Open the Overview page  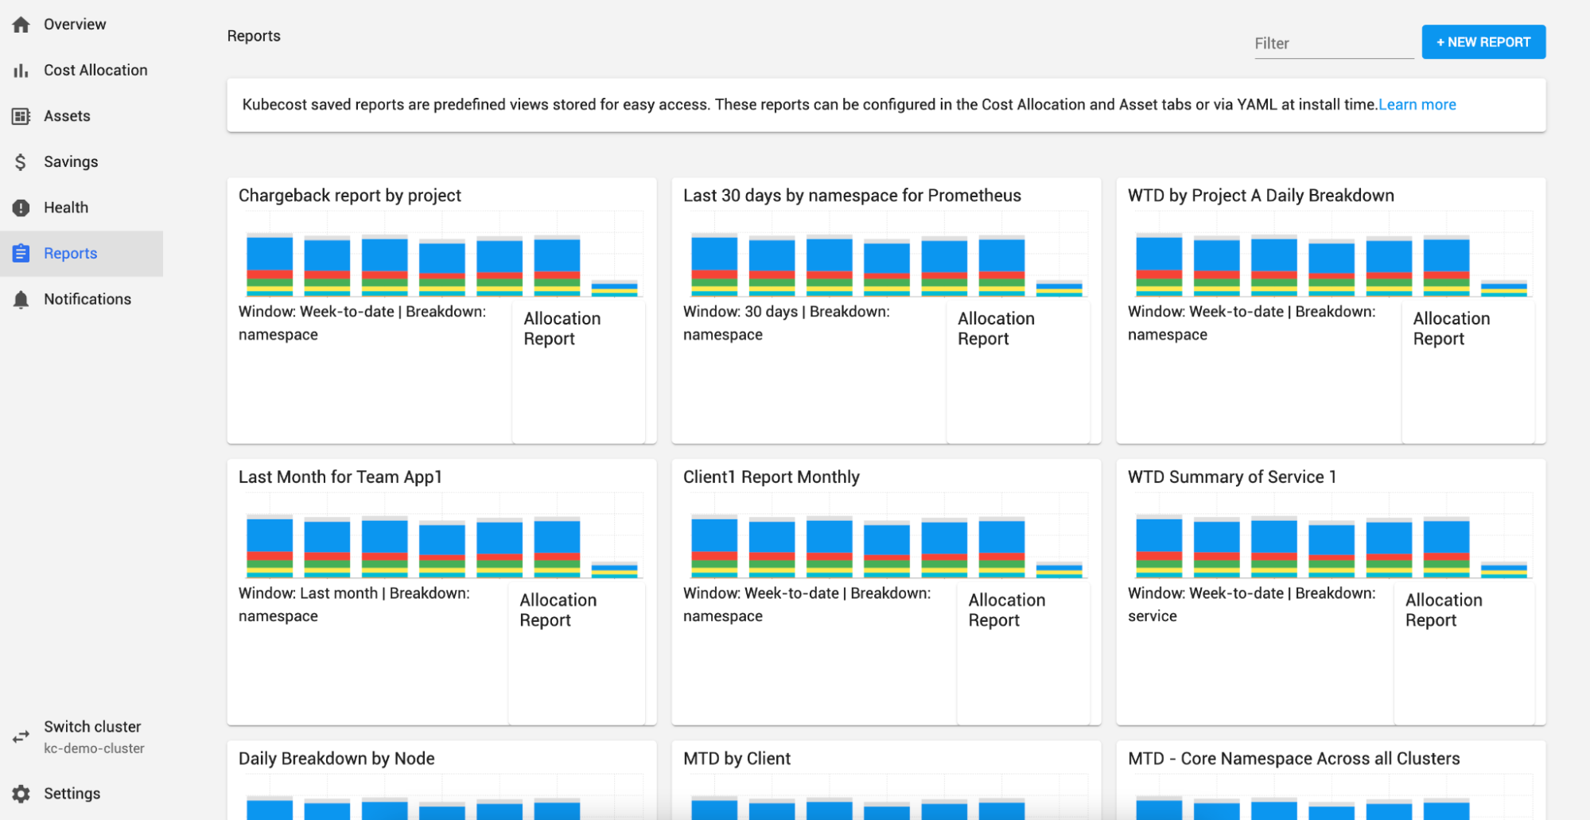pos(75,25)
